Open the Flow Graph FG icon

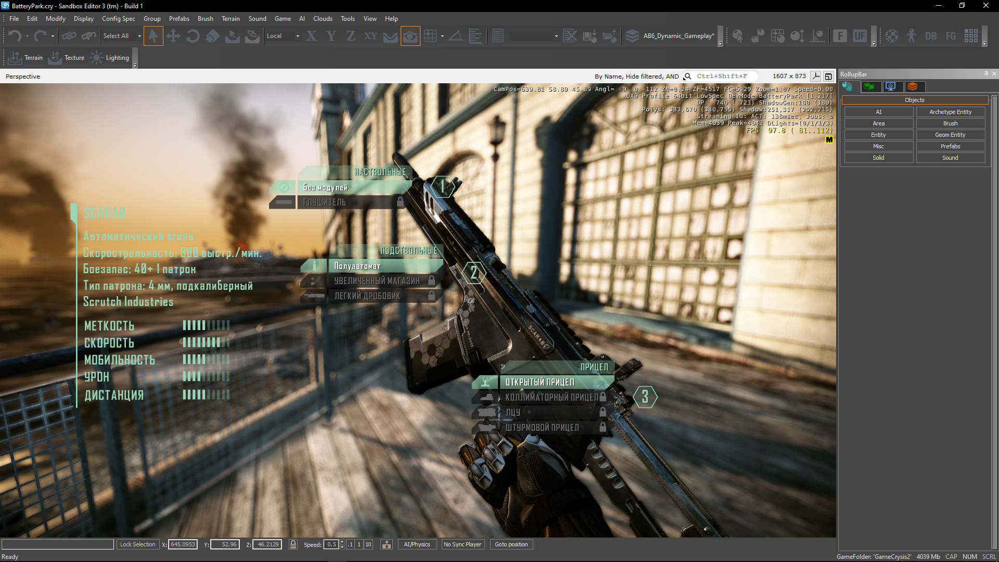[x=951, y=36]
